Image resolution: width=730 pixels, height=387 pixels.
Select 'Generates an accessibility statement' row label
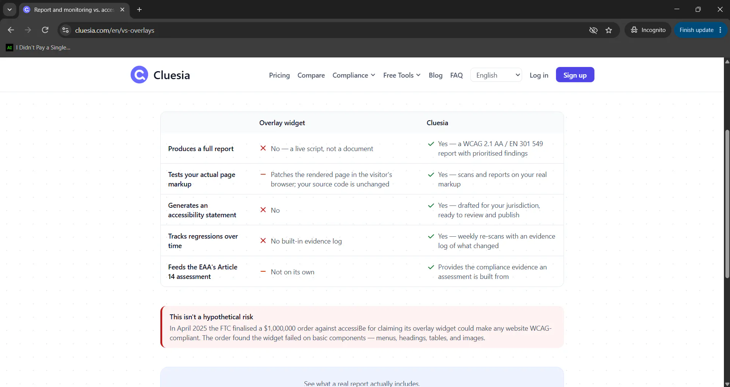tap(202, 210)
